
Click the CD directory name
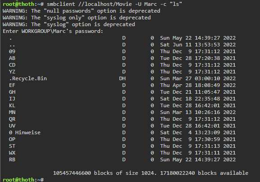click(x=12, y=65)
